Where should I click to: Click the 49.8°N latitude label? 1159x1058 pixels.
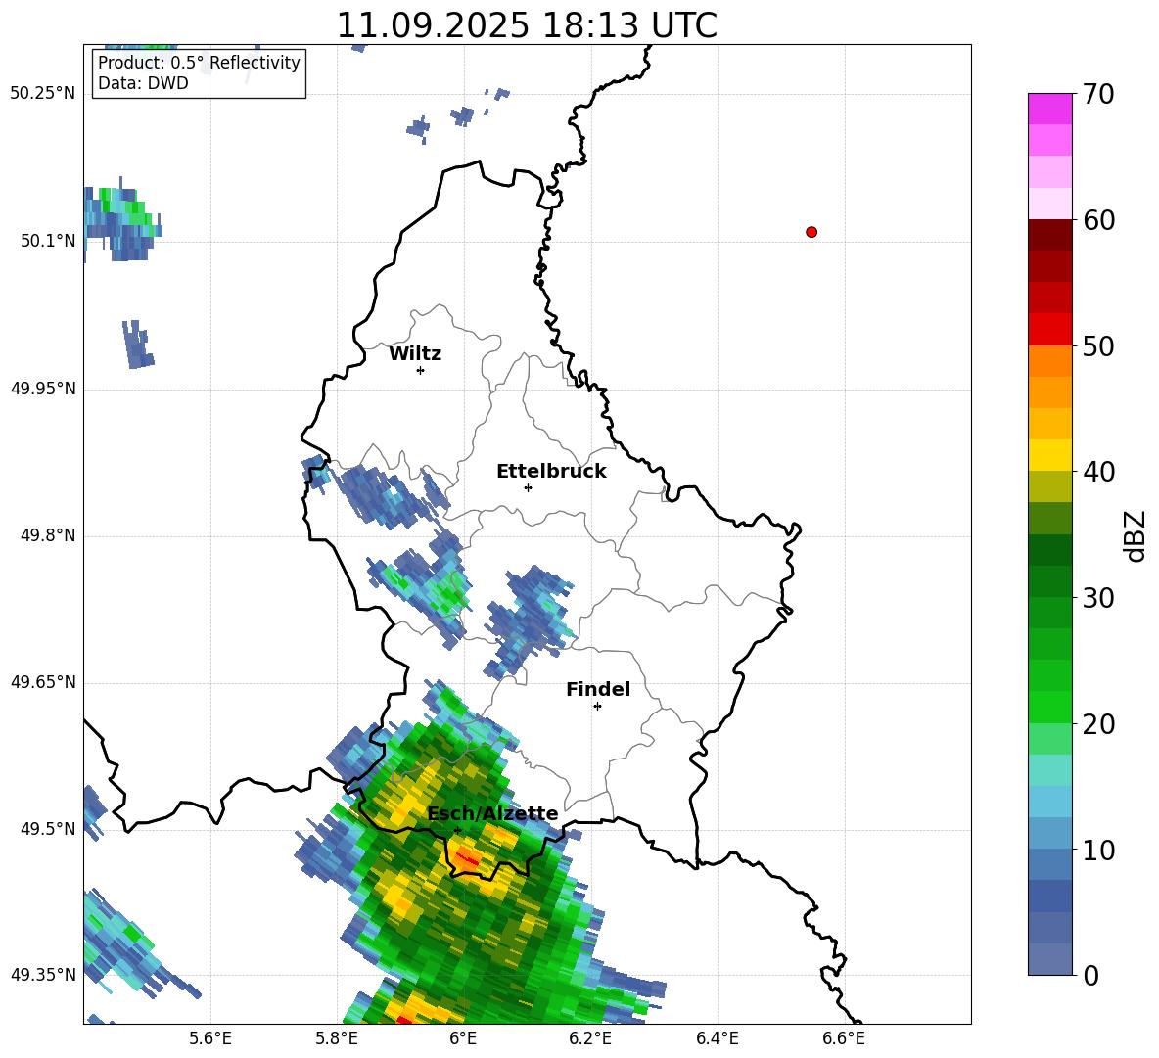[49, 535]
